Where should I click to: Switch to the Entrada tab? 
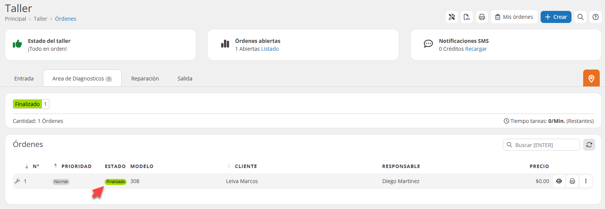24,79
